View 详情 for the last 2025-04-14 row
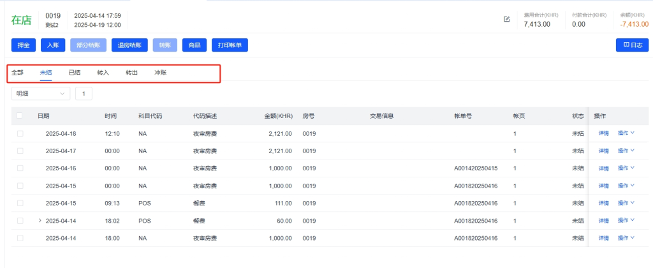 click(603, 238)
